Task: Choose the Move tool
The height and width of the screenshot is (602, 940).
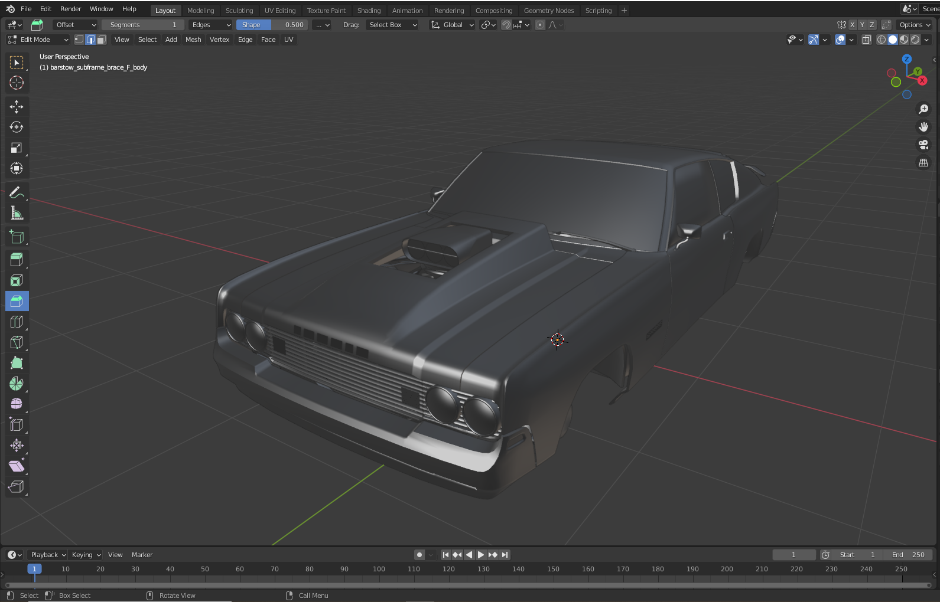Action: tap(17, 107)
